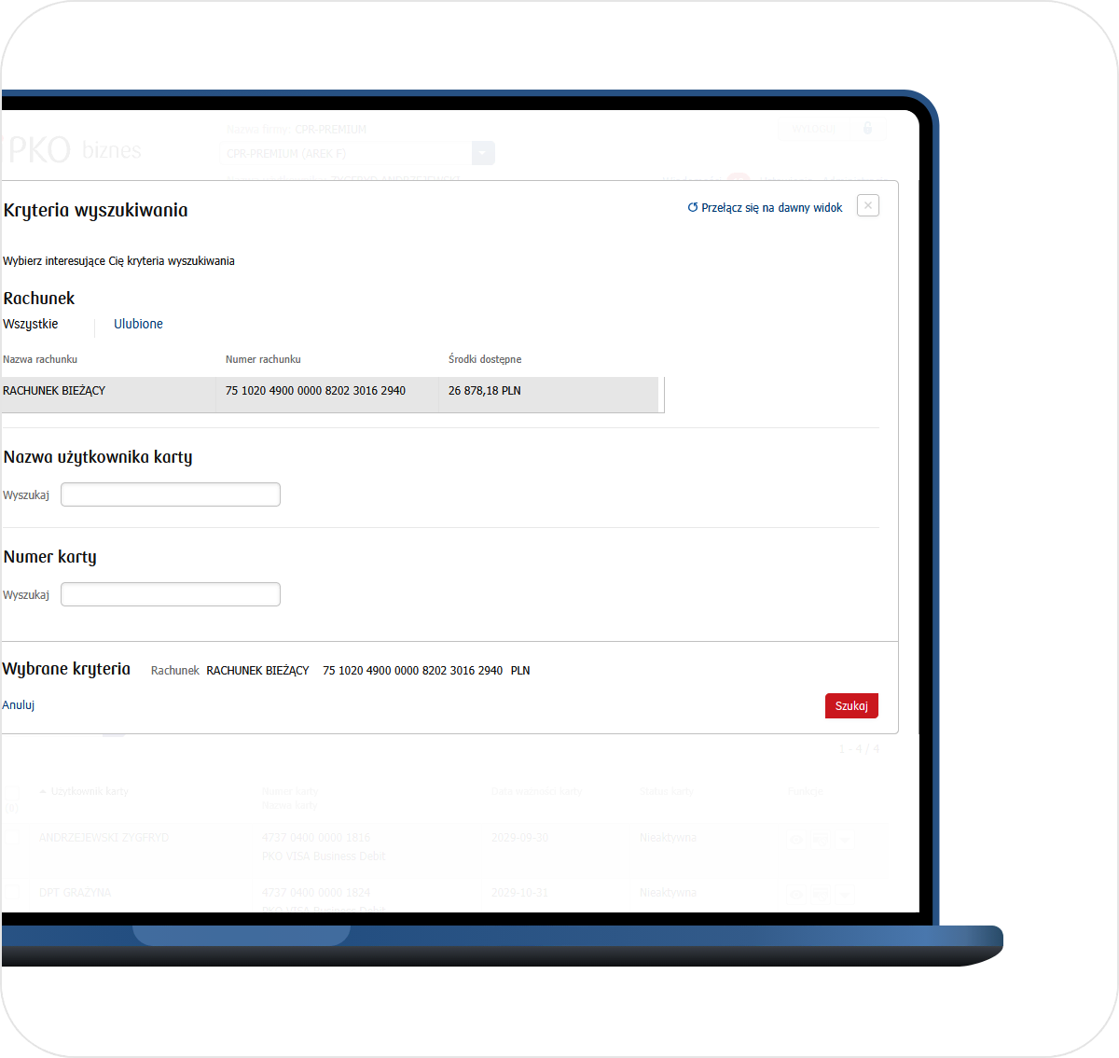
Task: Open the CPR-PREMIUM company dropdown
Action: (483, 154)
